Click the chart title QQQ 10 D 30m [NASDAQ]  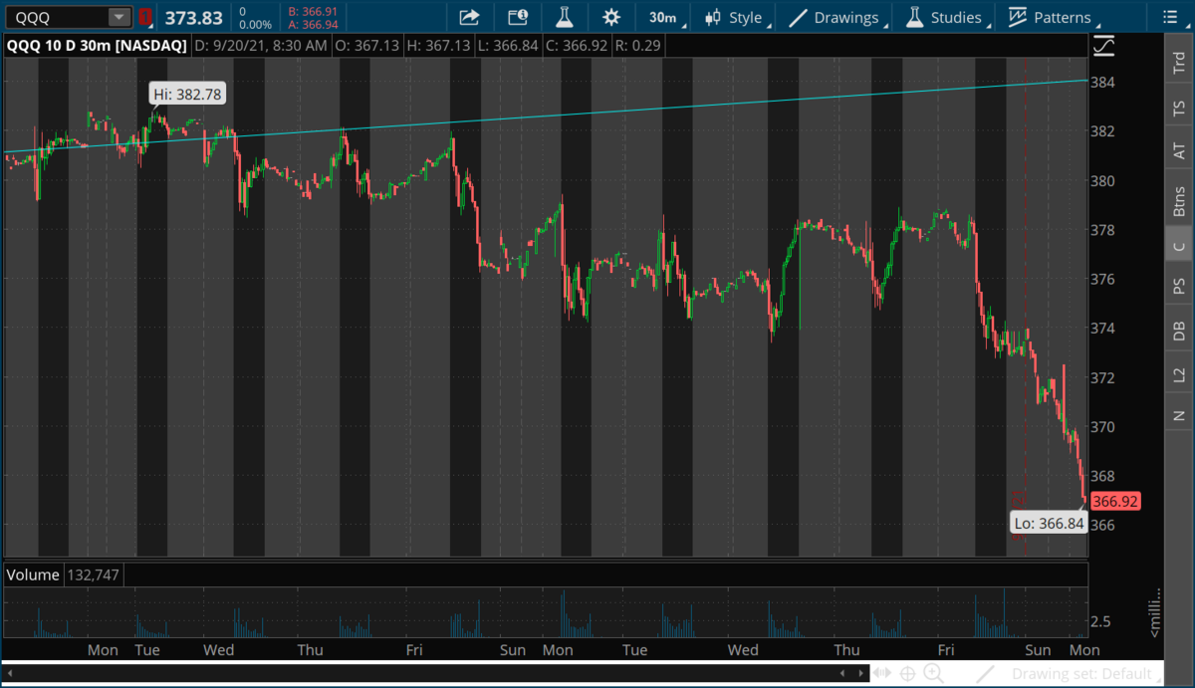click(97, 45)
